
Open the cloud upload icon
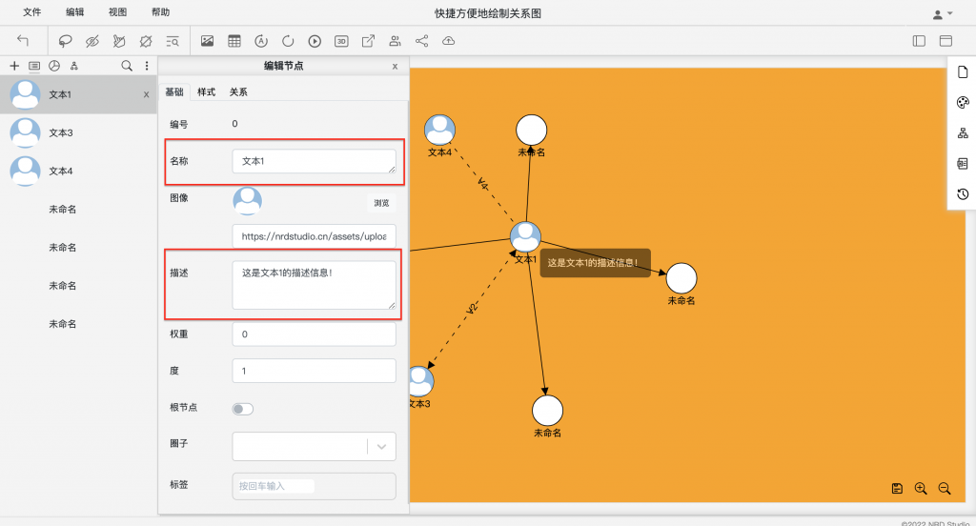click(448, 41)
